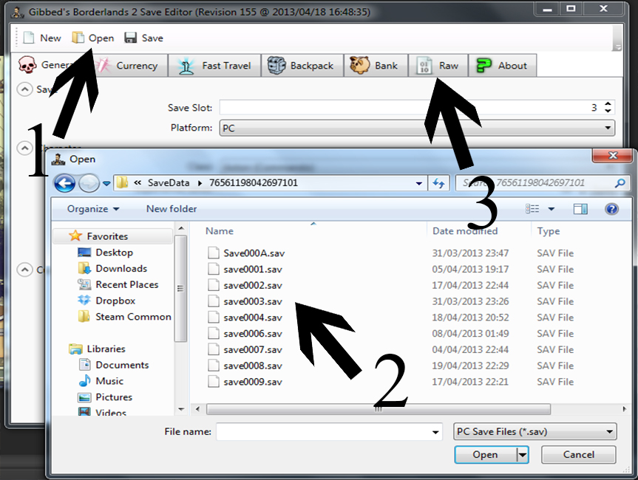Viewport: 638px width, 480px height.
Task: Click the change view icon
Action: pyautogui.click(x=532, y=209)
